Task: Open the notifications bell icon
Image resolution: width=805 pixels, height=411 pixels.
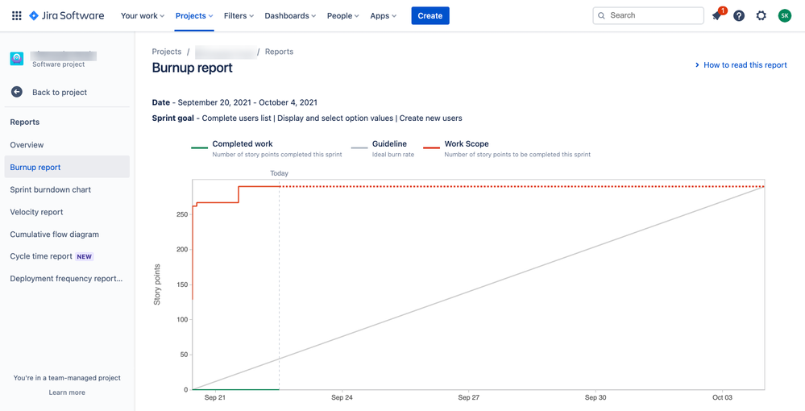Action: [x=716, y=16]
